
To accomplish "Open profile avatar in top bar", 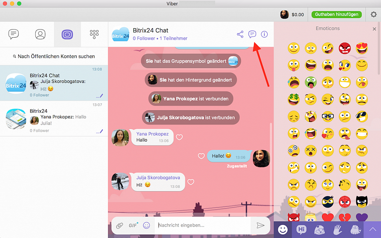I will (284, 15).
